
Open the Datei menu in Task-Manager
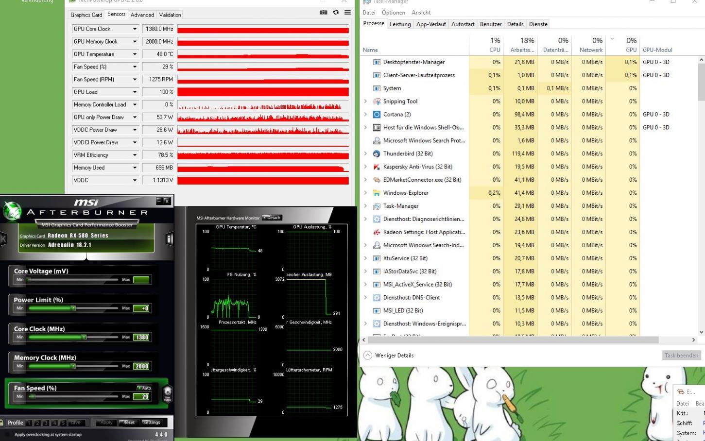369,13
